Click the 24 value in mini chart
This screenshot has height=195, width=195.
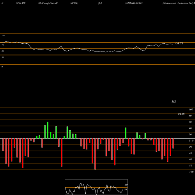click(x=126, y=190)
